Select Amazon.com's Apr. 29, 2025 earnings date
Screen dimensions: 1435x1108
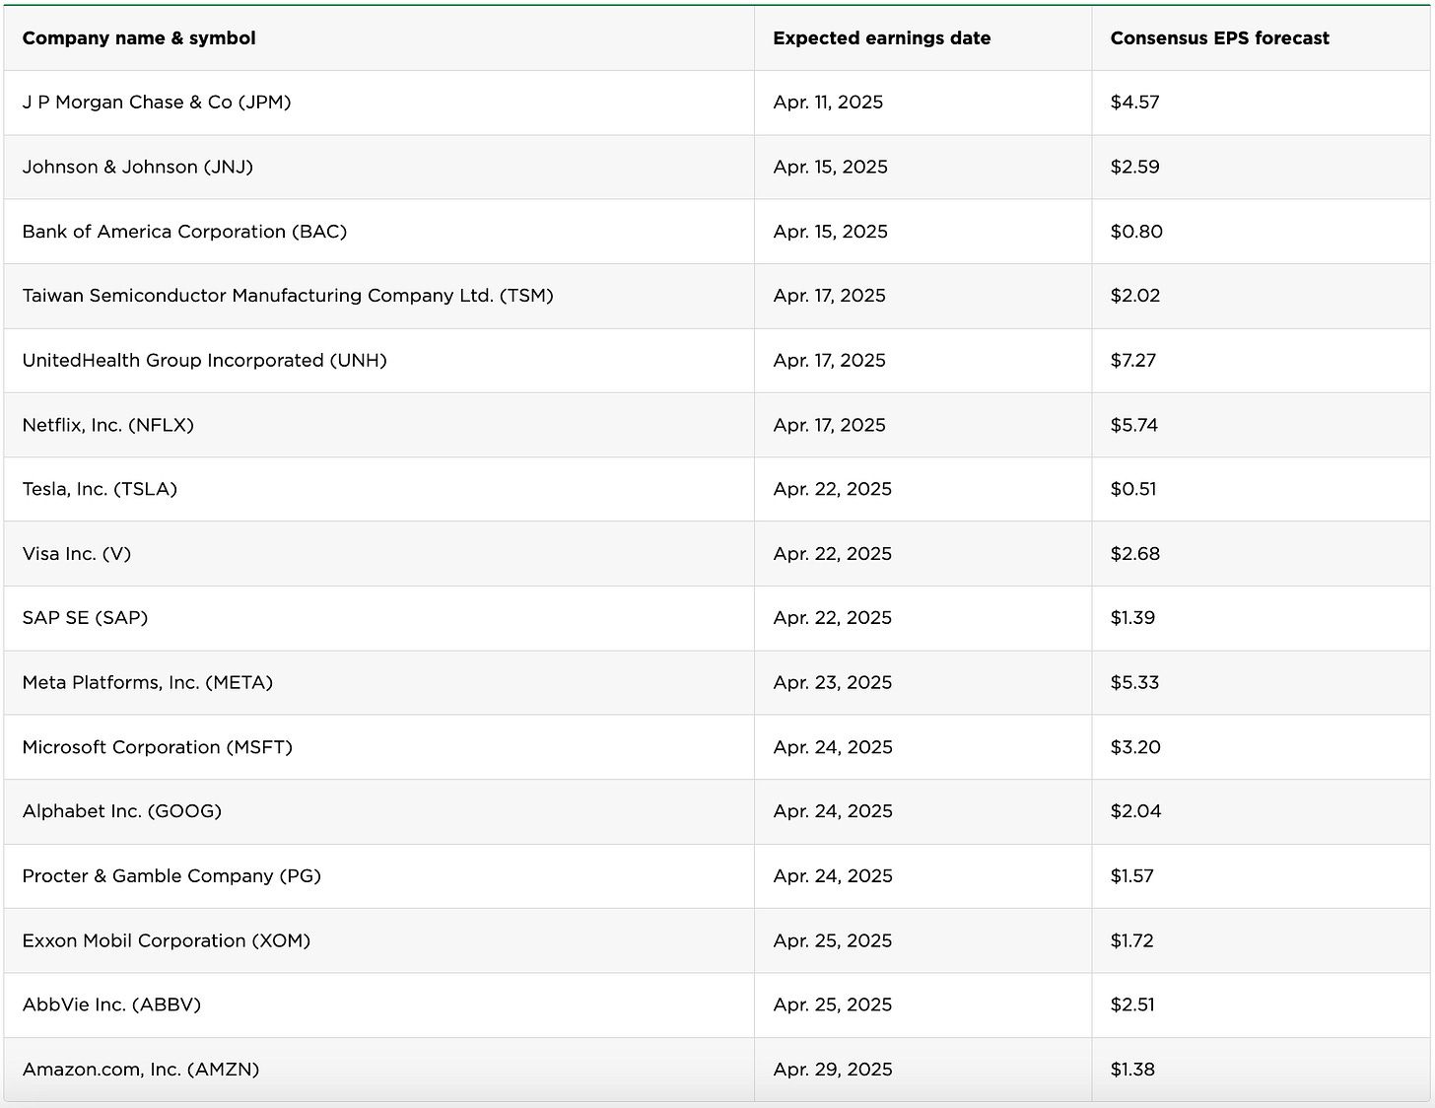[x=832, y=1070]
